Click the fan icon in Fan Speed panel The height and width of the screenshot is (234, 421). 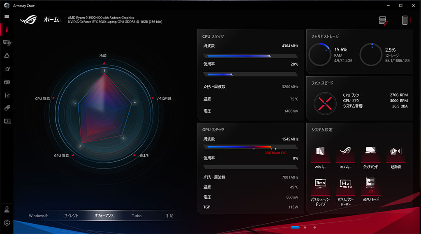(325, 103)
